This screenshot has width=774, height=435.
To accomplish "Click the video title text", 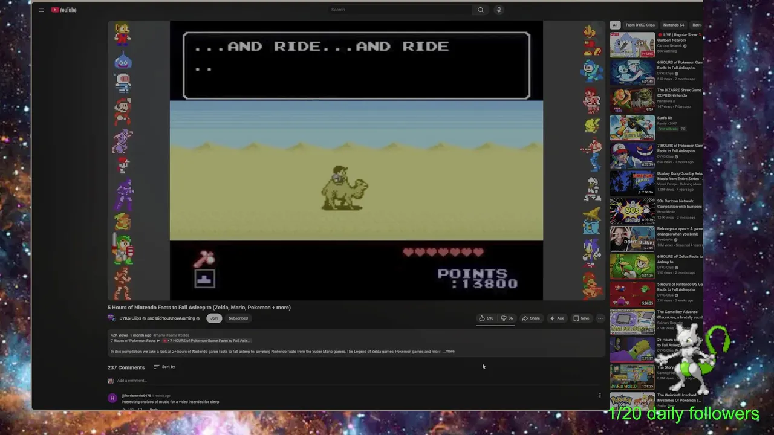I will coord(199,308).
